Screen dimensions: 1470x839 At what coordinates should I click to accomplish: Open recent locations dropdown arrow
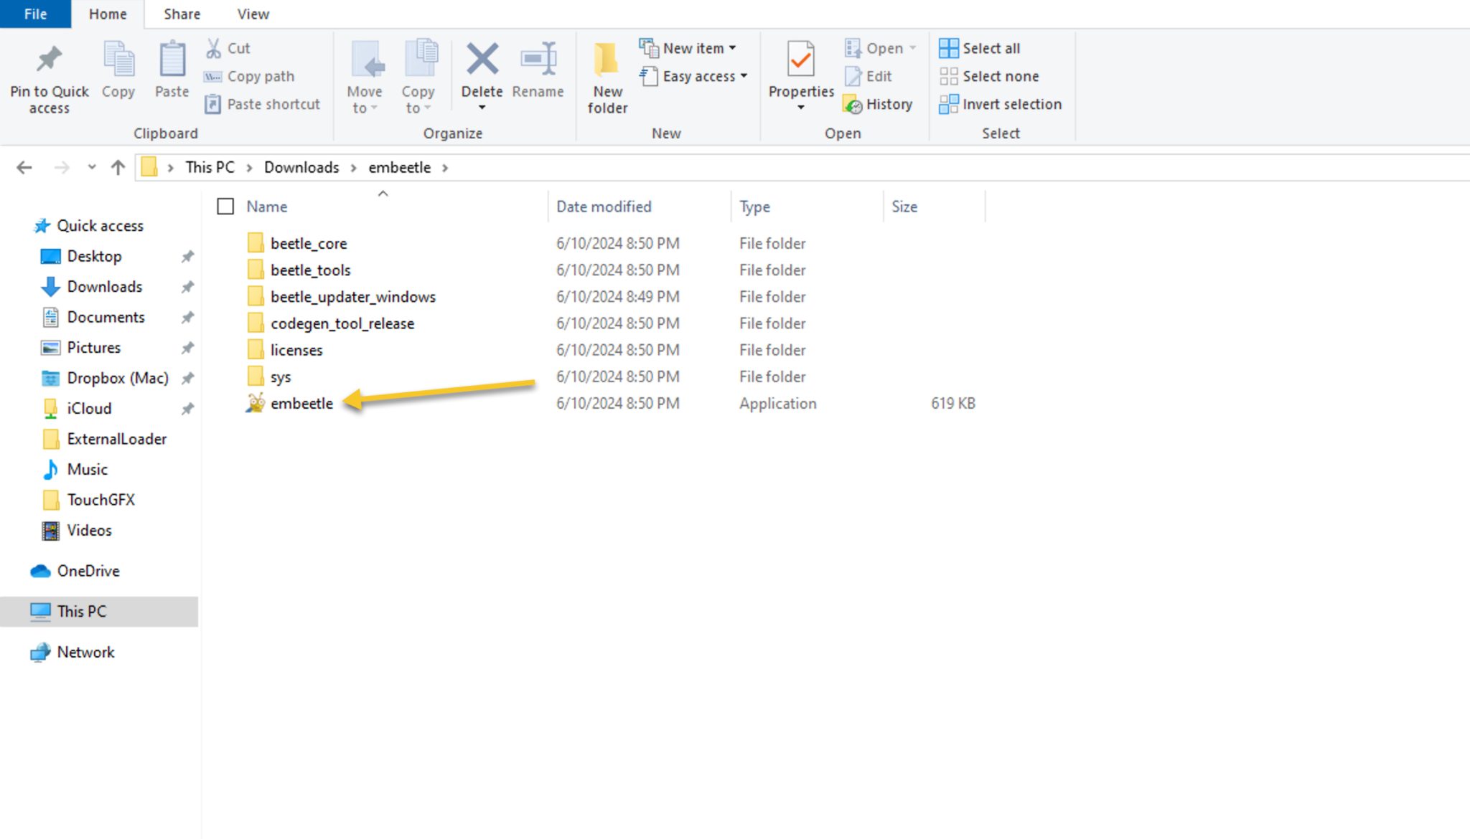pyautogui.click(x=91, y=168)
